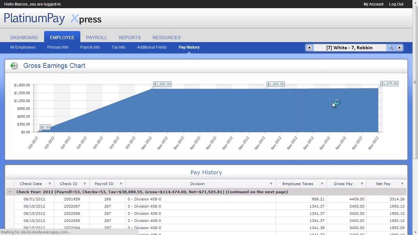Image resolution: width=418 pixels, height=235 pixels.
Task: Sort by Employee Taxes column header
Action: (x=298, y=184)
